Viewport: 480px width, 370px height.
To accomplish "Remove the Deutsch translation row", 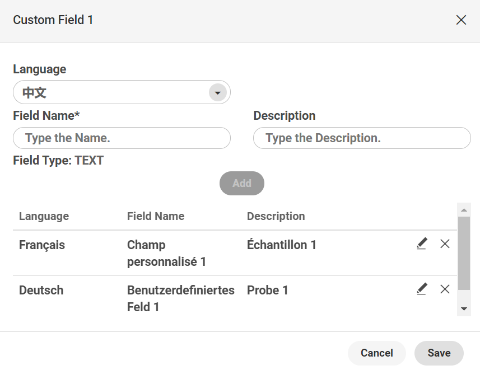I will [445, 289].
